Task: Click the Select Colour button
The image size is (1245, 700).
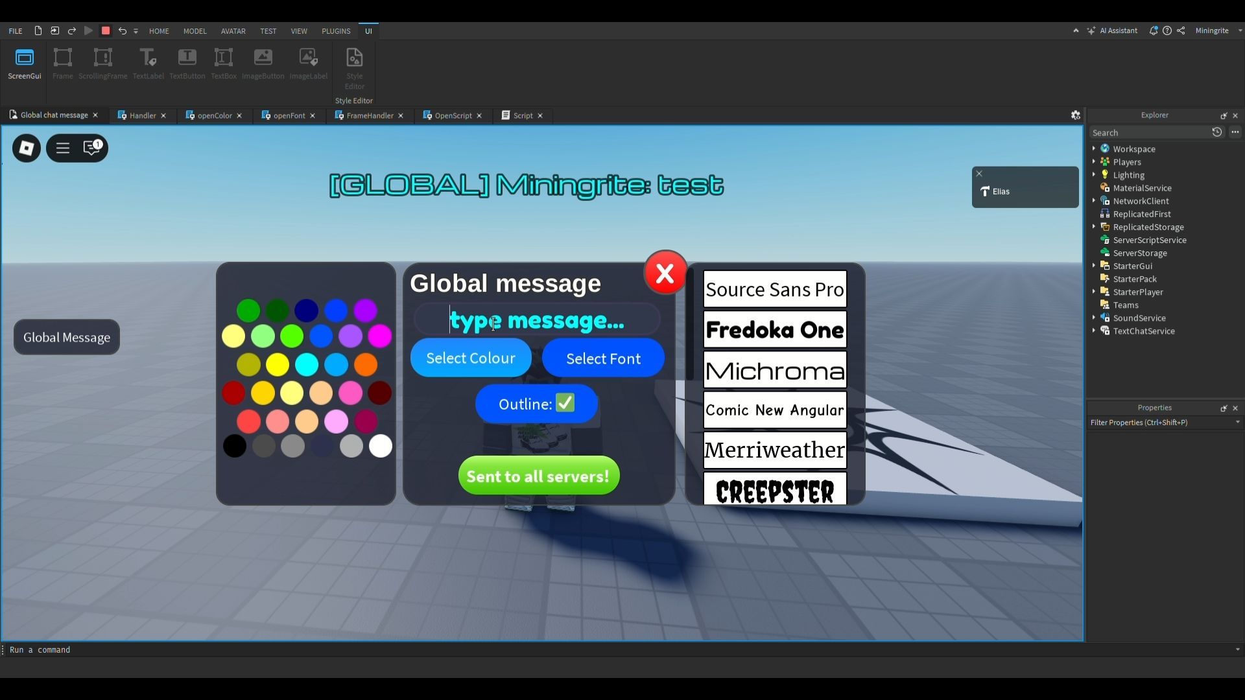Action: pos(471,358)
